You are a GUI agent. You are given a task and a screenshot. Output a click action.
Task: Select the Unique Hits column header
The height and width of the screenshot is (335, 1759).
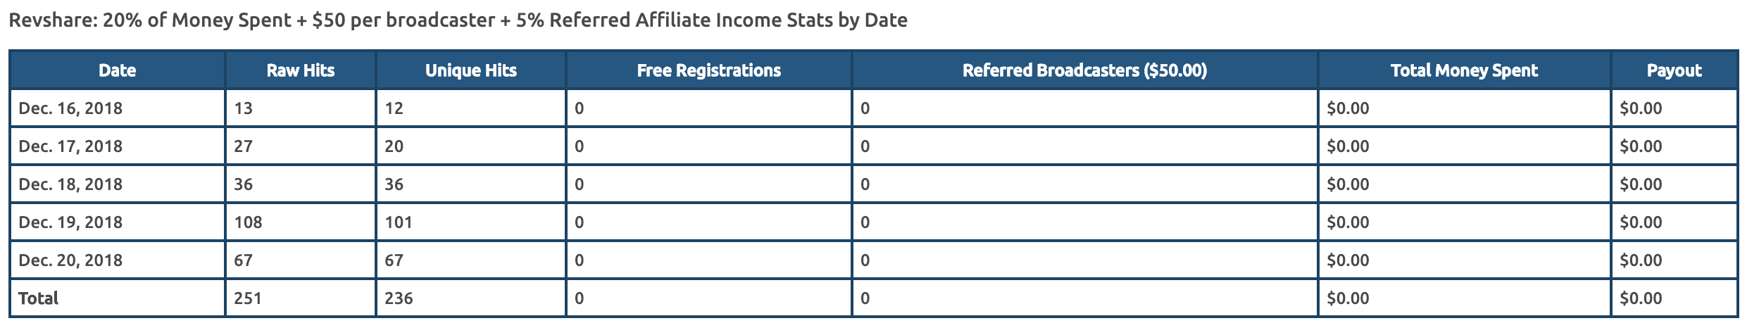tap(471, 70)
